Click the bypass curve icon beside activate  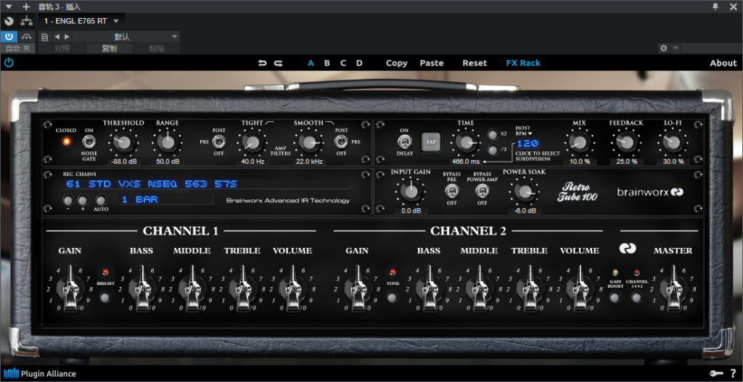pos(27,37)
